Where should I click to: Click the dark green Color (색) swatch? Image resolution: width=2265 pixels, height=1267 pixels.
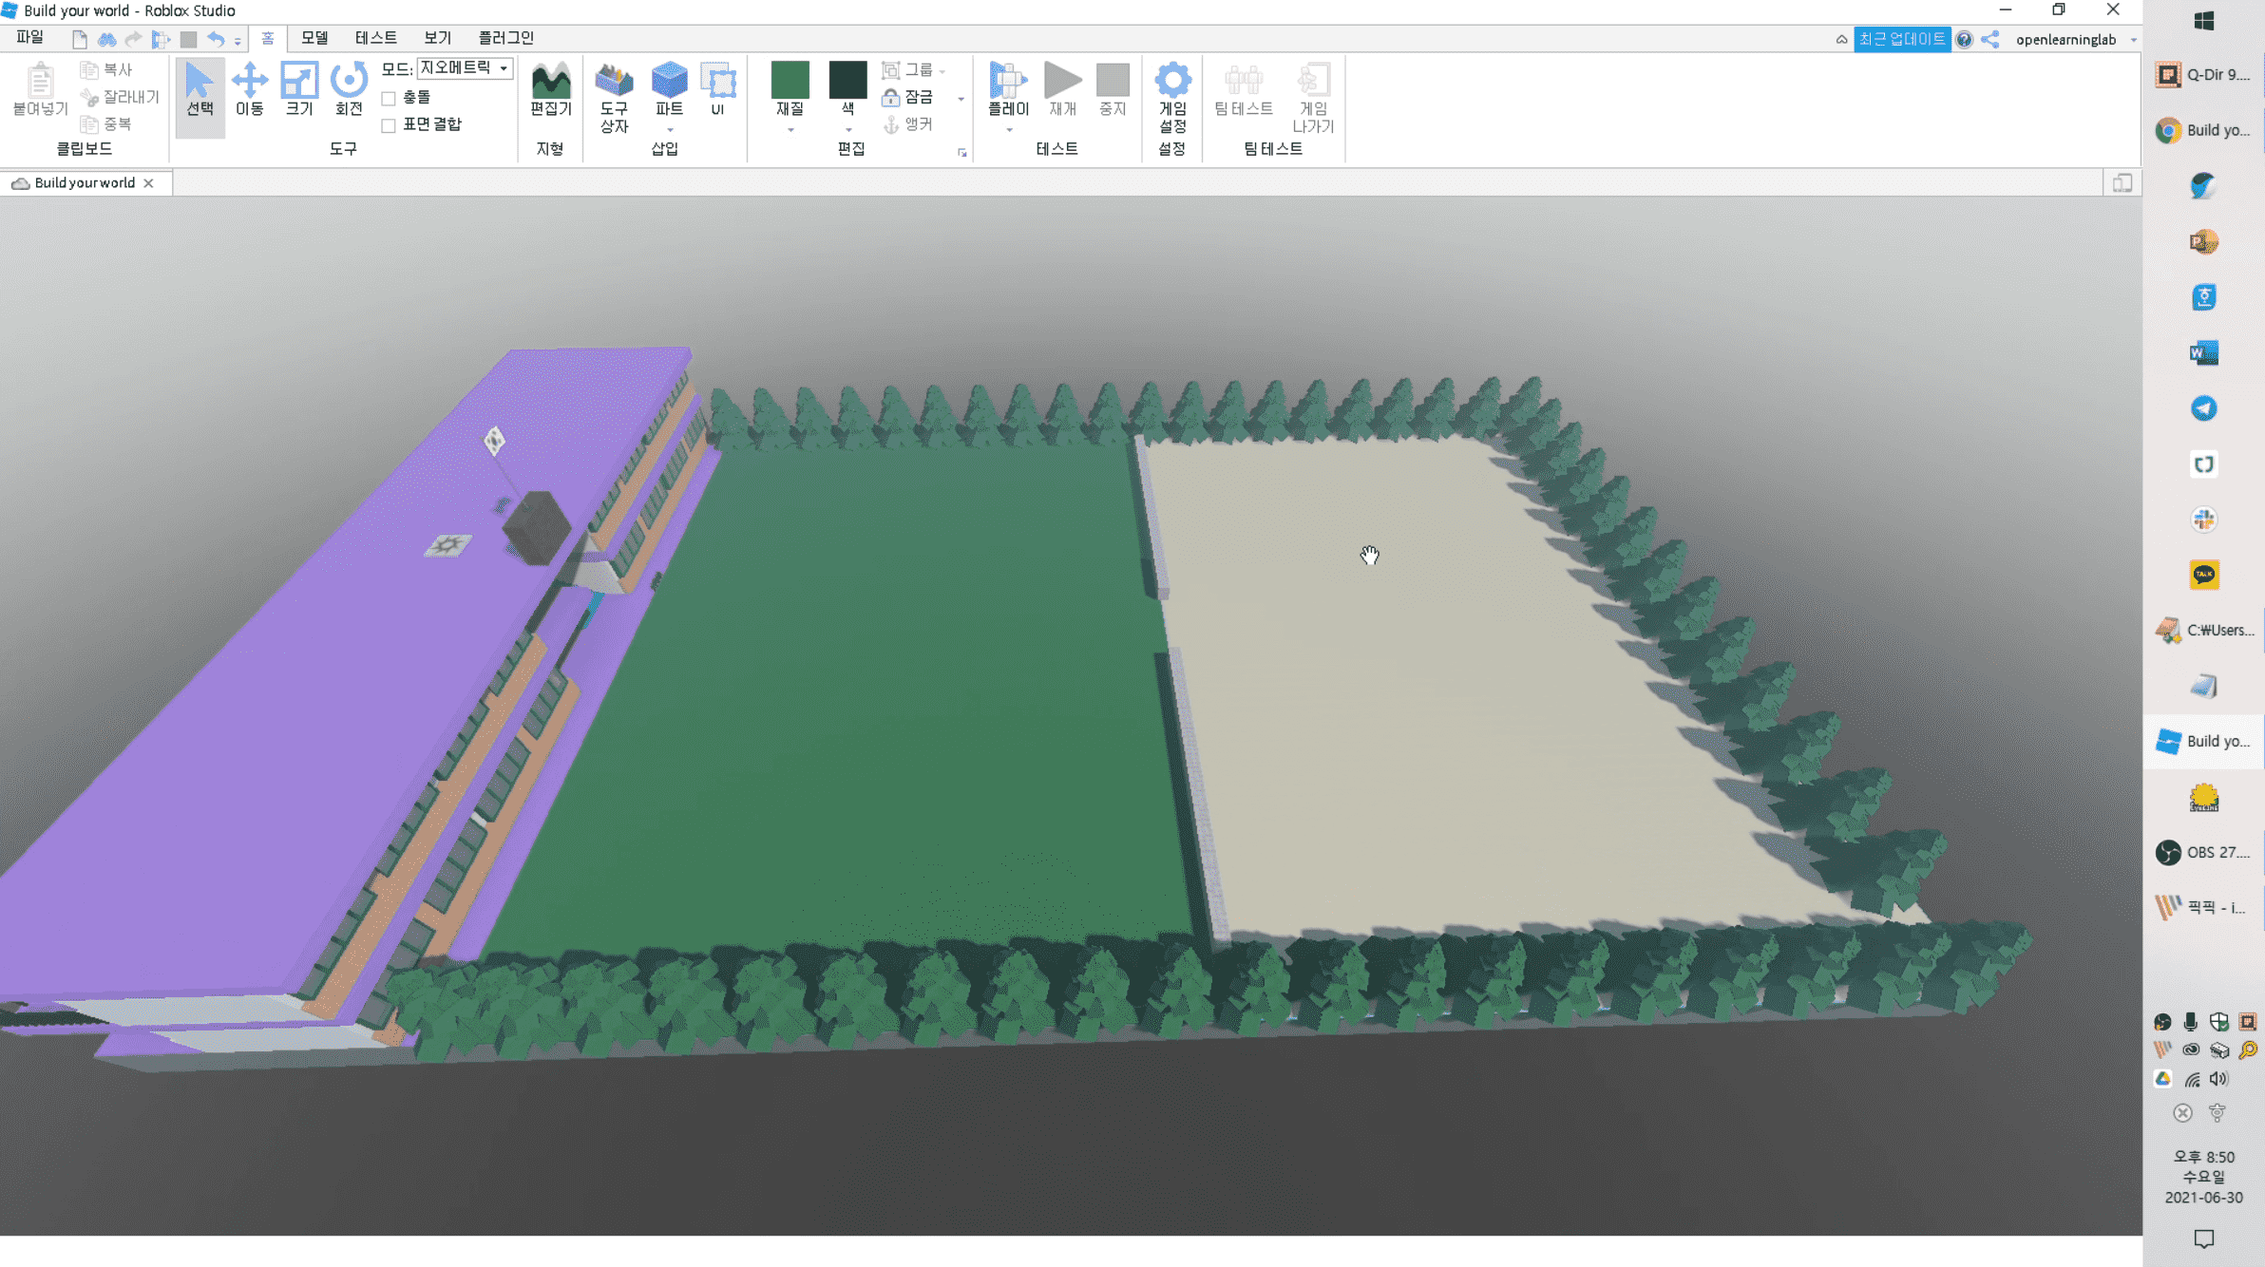pos(847,80)
